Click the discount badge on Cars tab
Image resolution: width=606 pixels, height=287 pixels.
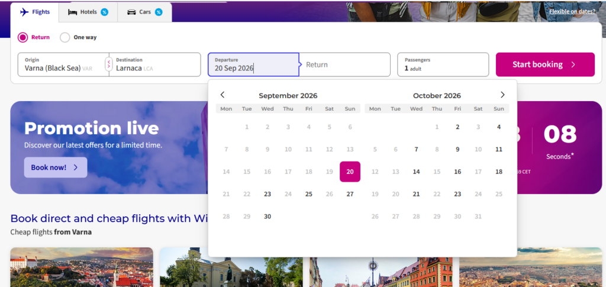pos(159,12)
